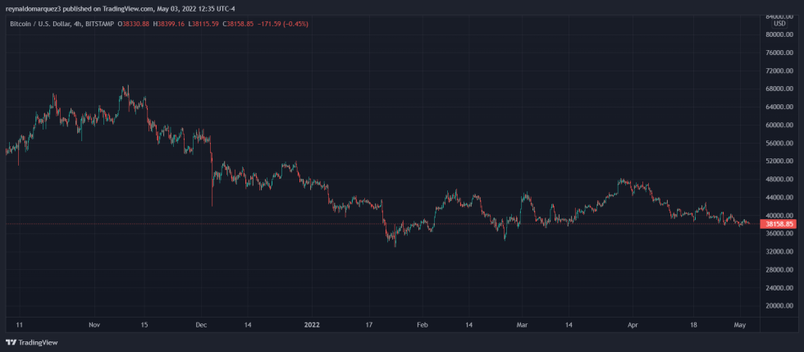Image resolution: width=804 pixels, height=352 pixels.
Task: Click the reynaldomarquez3 publisher name
Action: point(34,9)
